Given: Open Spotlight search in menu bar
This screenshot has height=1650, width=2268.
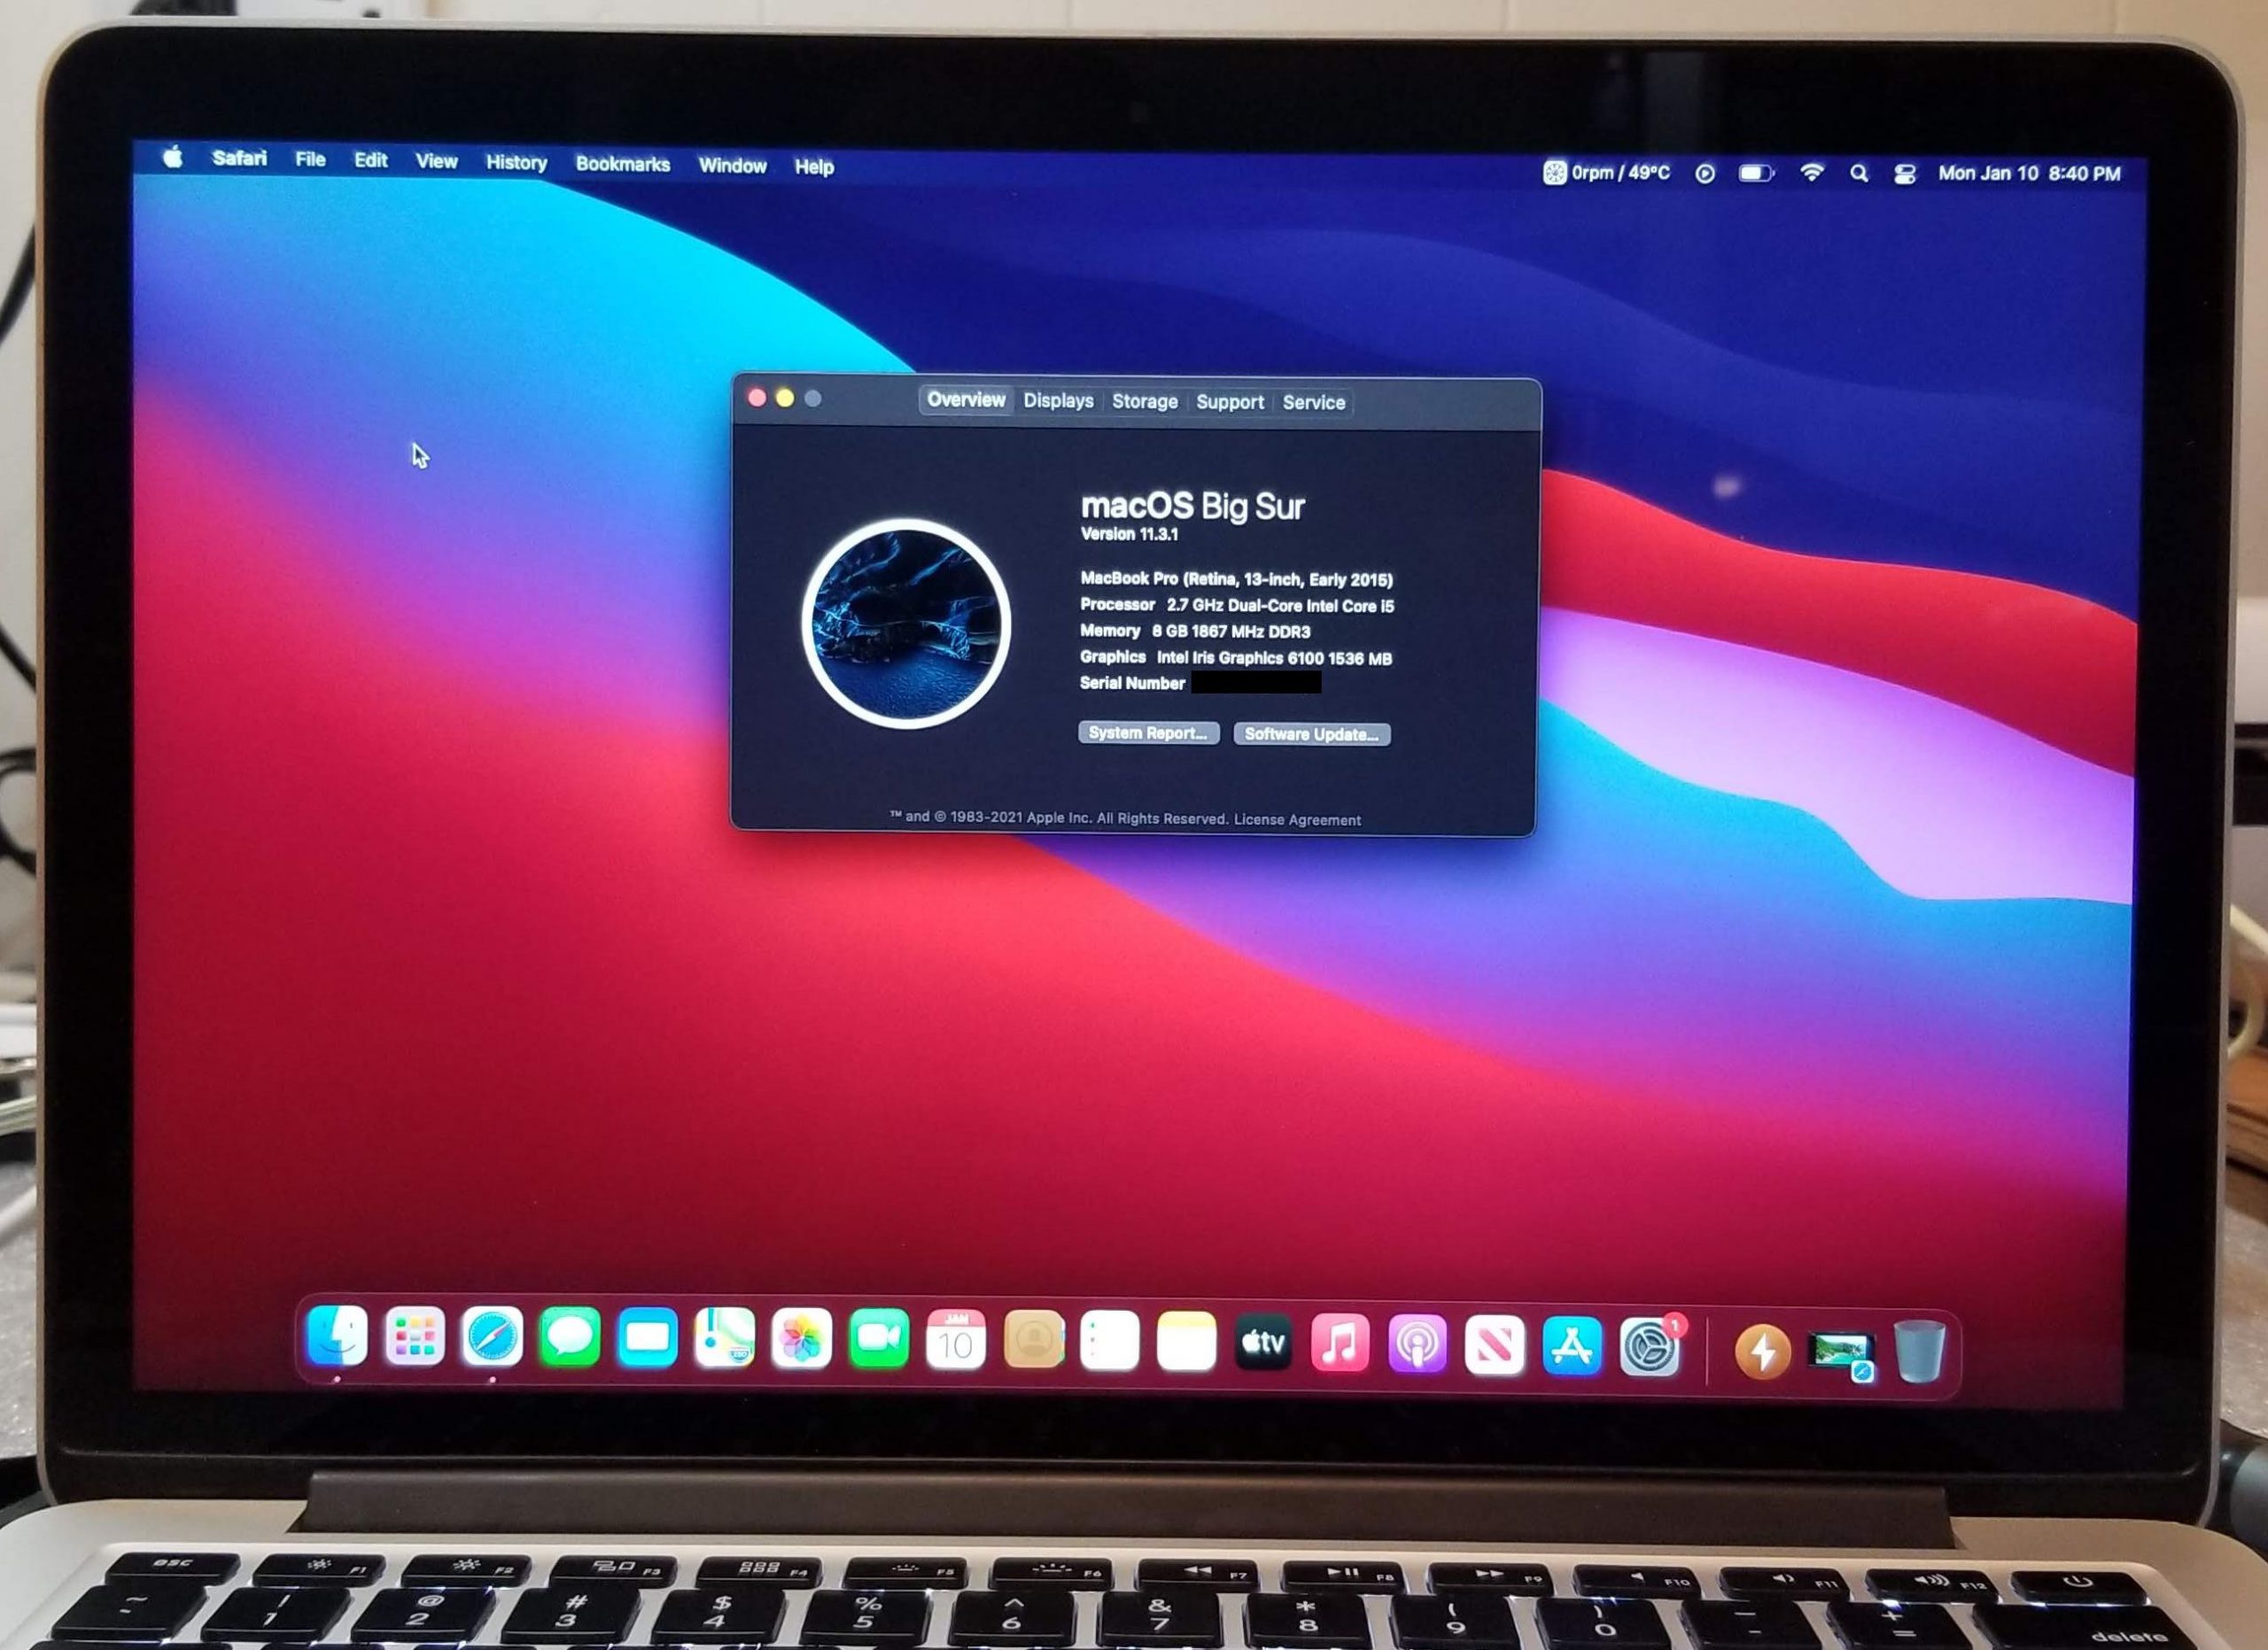Looking at the screenshot, I should click(x=1858, y=174).
